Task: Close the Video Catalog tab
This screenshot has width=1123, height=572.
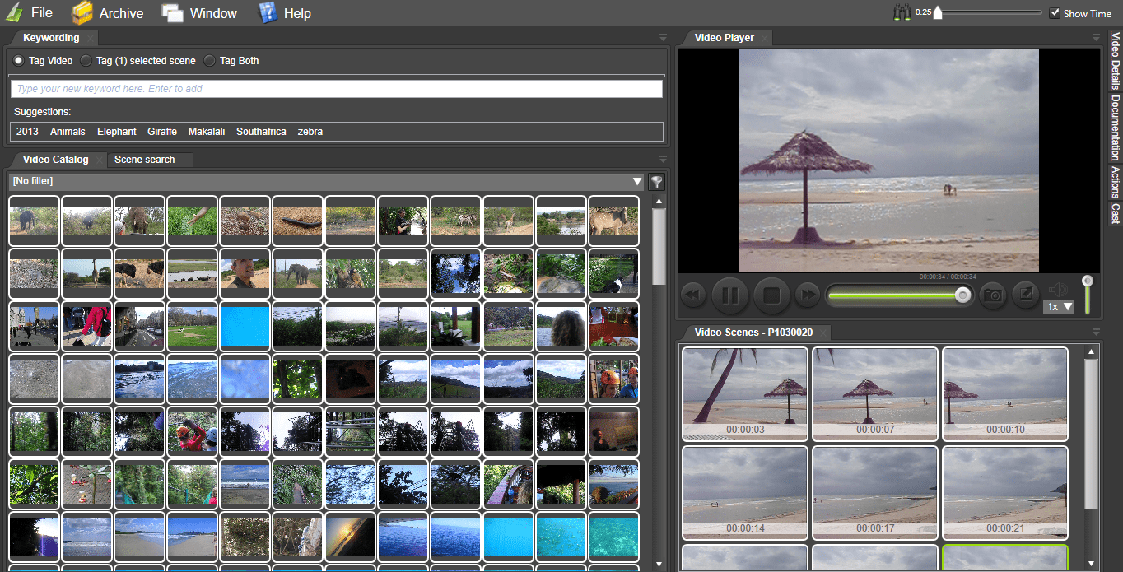Action: point(99,160)
